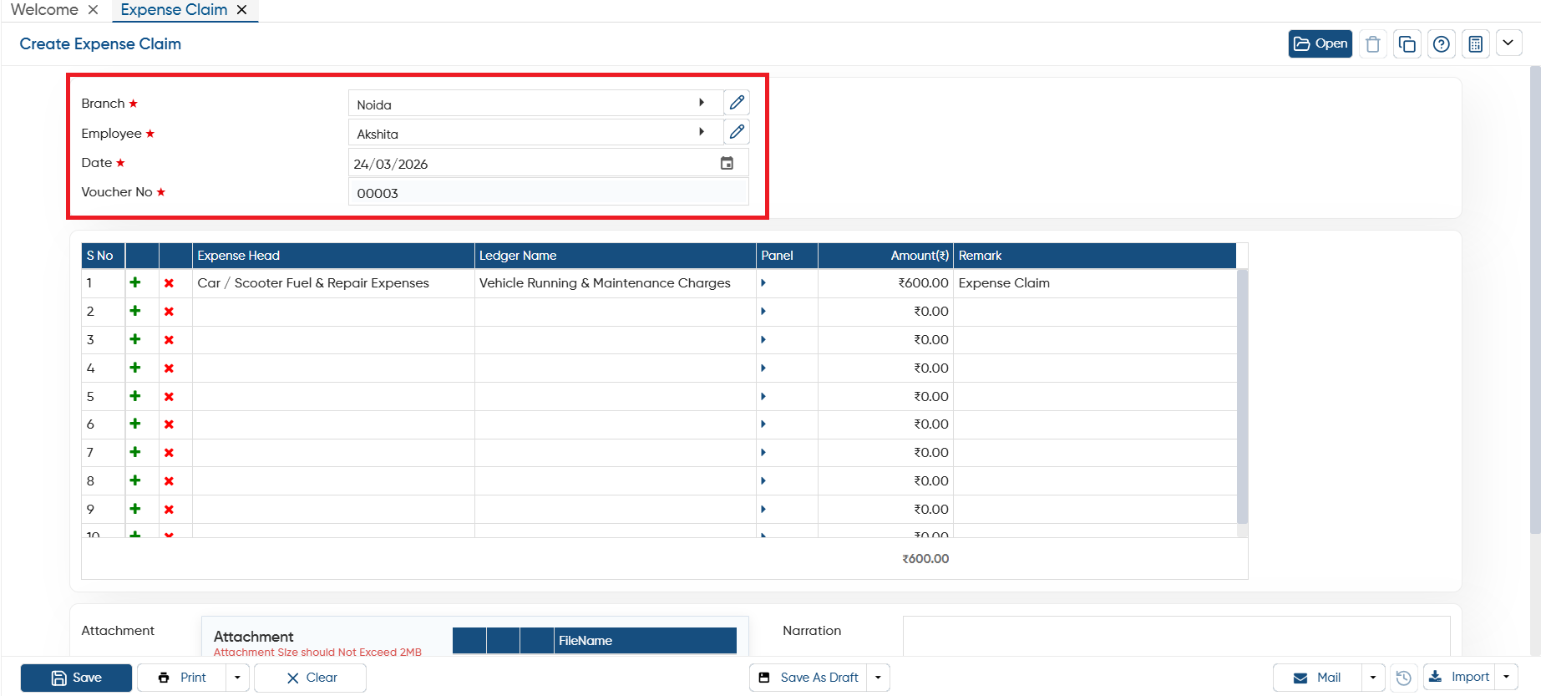The height and width of the screenshot is (696, 1541).
Task: Click green plus in row 3
Action: tap(135, 339)
